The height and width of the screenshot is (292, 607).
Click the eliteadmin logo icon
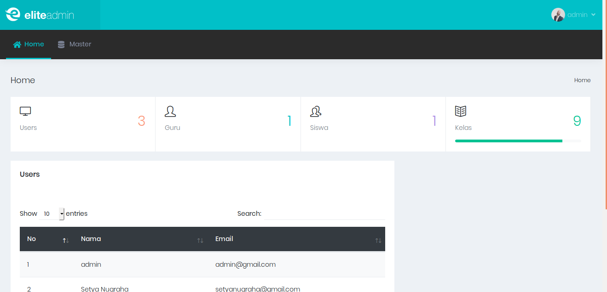coord(12,14)
